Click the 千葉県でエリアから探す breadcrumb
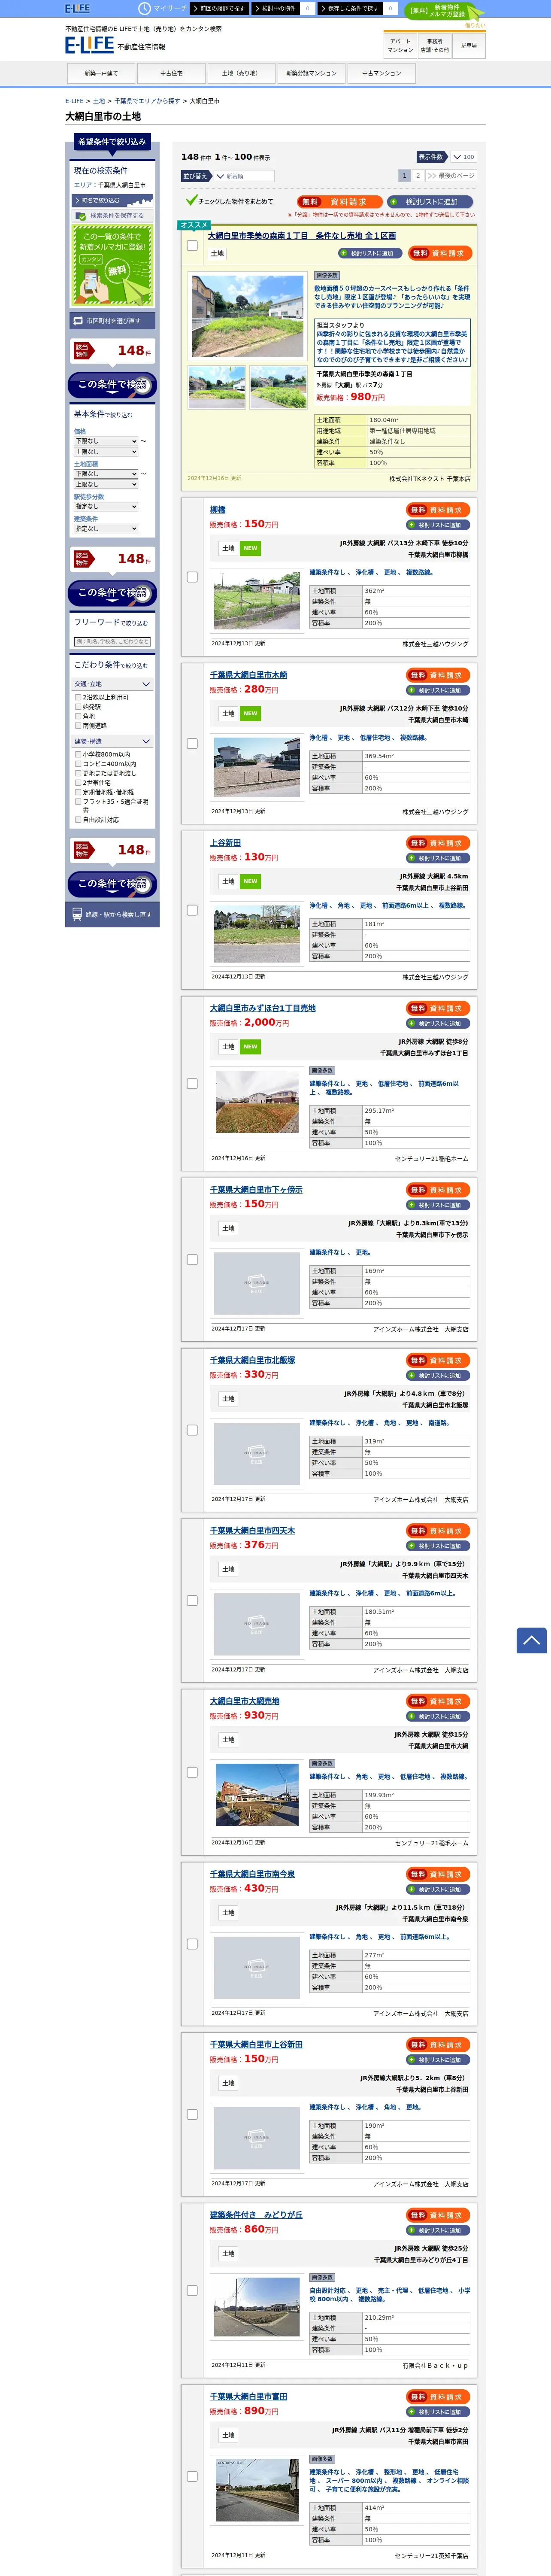The height and width of the screenshot is (2576, 551). click(x=147, y=101)
